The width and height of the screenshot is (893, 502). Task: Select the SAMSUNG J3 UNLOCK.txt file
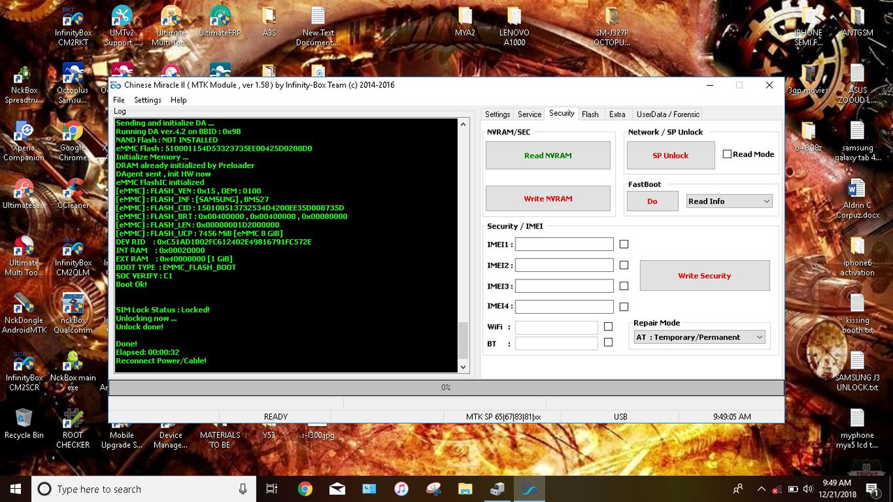tap(857, 371)
